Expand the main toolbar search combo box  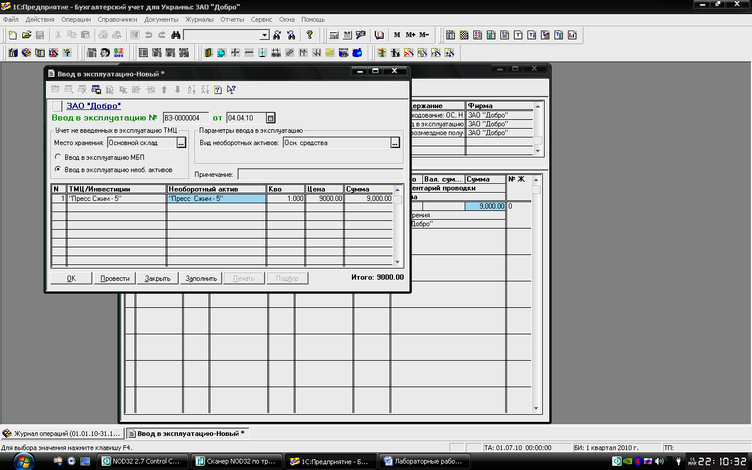(264, 35)
